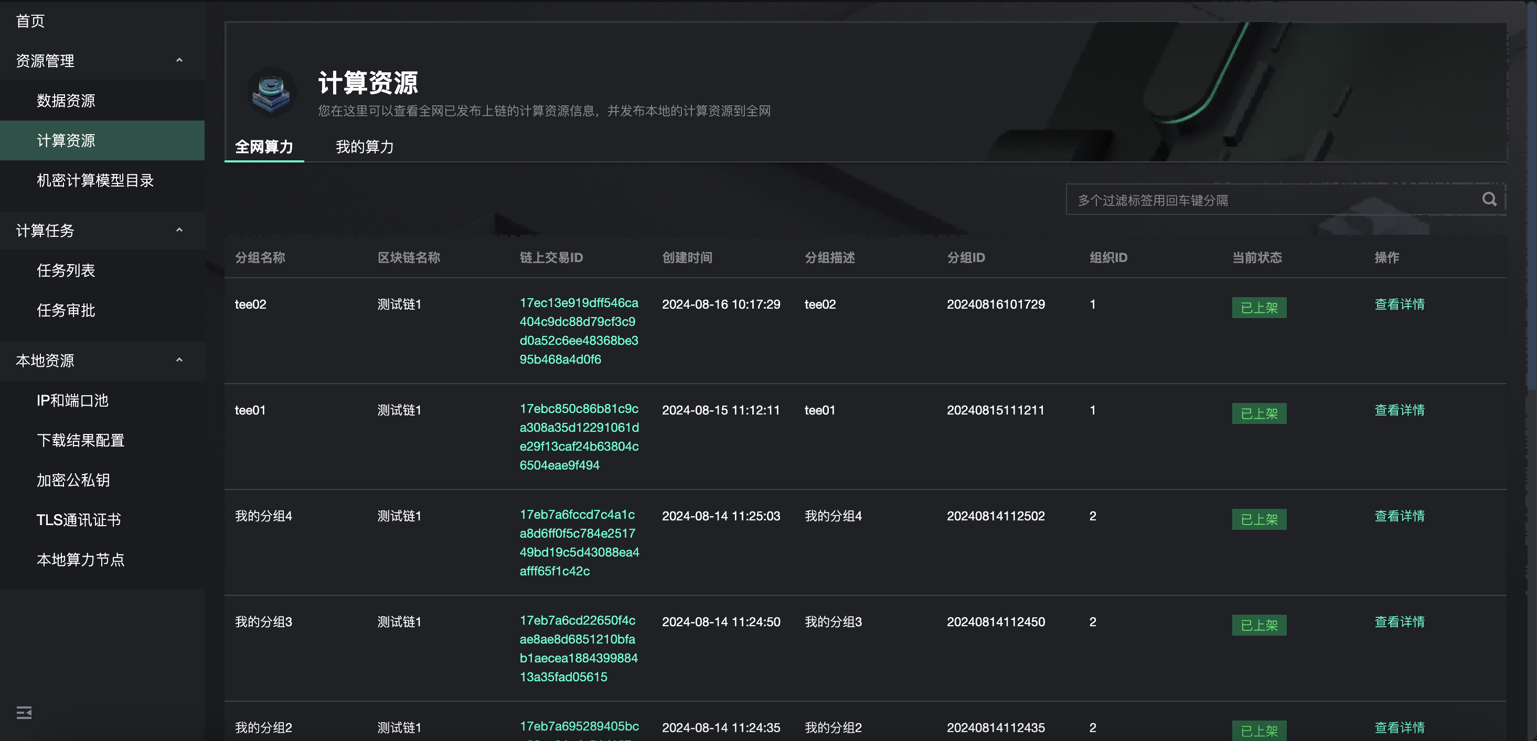Open the transaction ID link for tee01

579,437
